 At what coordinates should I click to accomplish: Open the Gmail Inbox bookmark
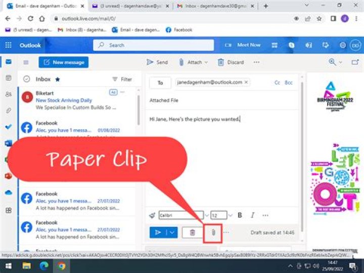pyautogui.click(x=82, y=30)
